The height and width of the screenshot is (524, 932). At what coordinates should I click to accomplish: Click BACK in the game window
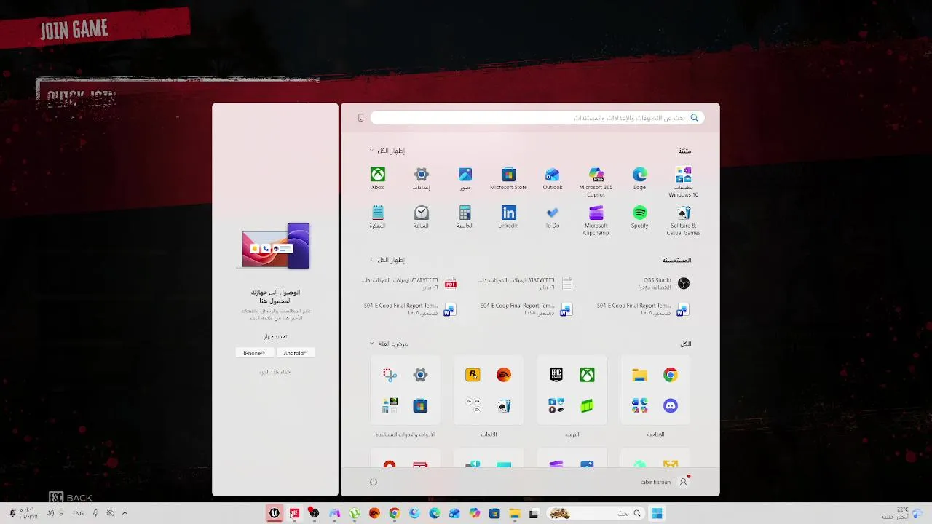point(71,498)
